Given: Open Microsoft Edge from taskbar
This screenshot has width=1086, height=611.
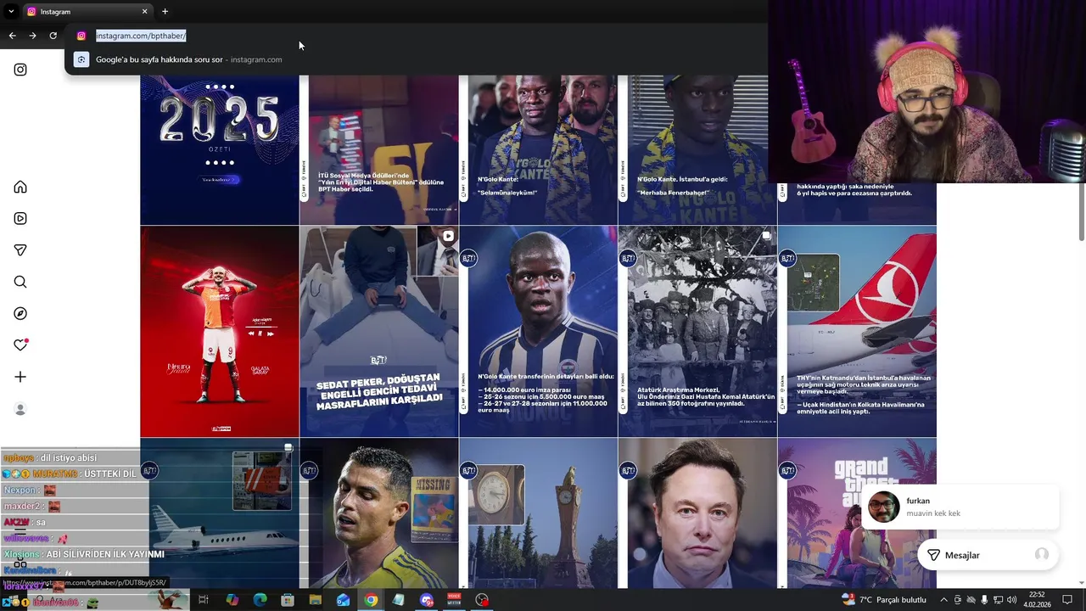Looking at the screenshot, I should click(260, 600).
